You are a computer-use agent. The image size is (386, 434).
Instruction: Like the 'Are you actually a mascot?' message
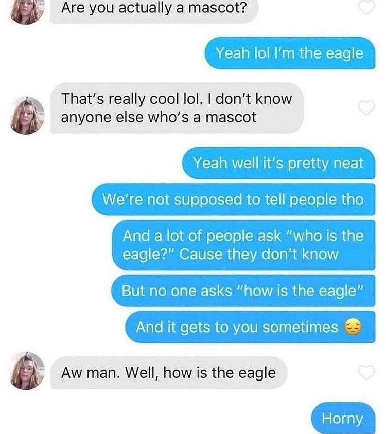pos(366,7)
